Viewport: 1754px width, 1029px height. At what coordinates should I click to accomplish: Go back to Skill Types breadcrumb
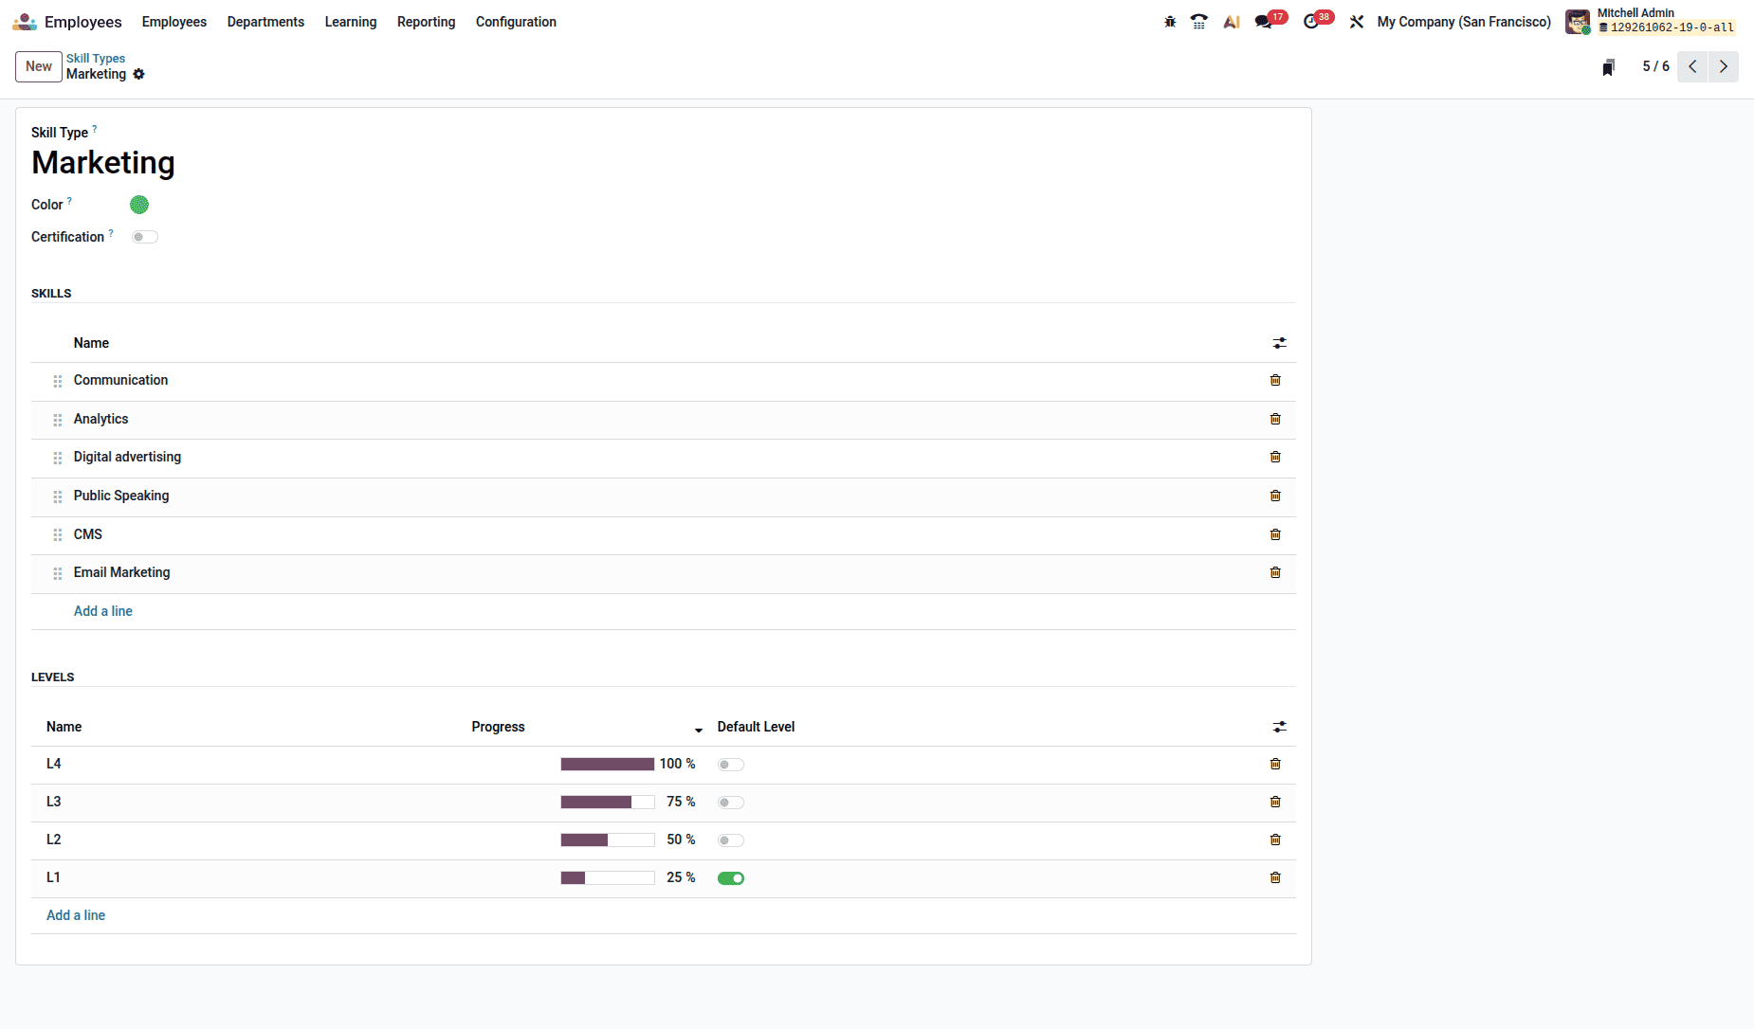click(96, 59)
